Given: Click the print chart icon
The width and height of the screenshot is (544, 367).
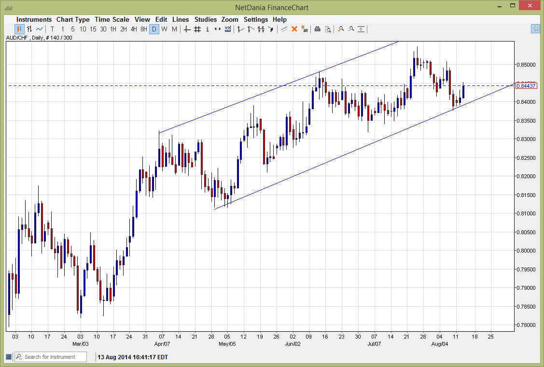Looking at the screenshot, I should (318, 29).
